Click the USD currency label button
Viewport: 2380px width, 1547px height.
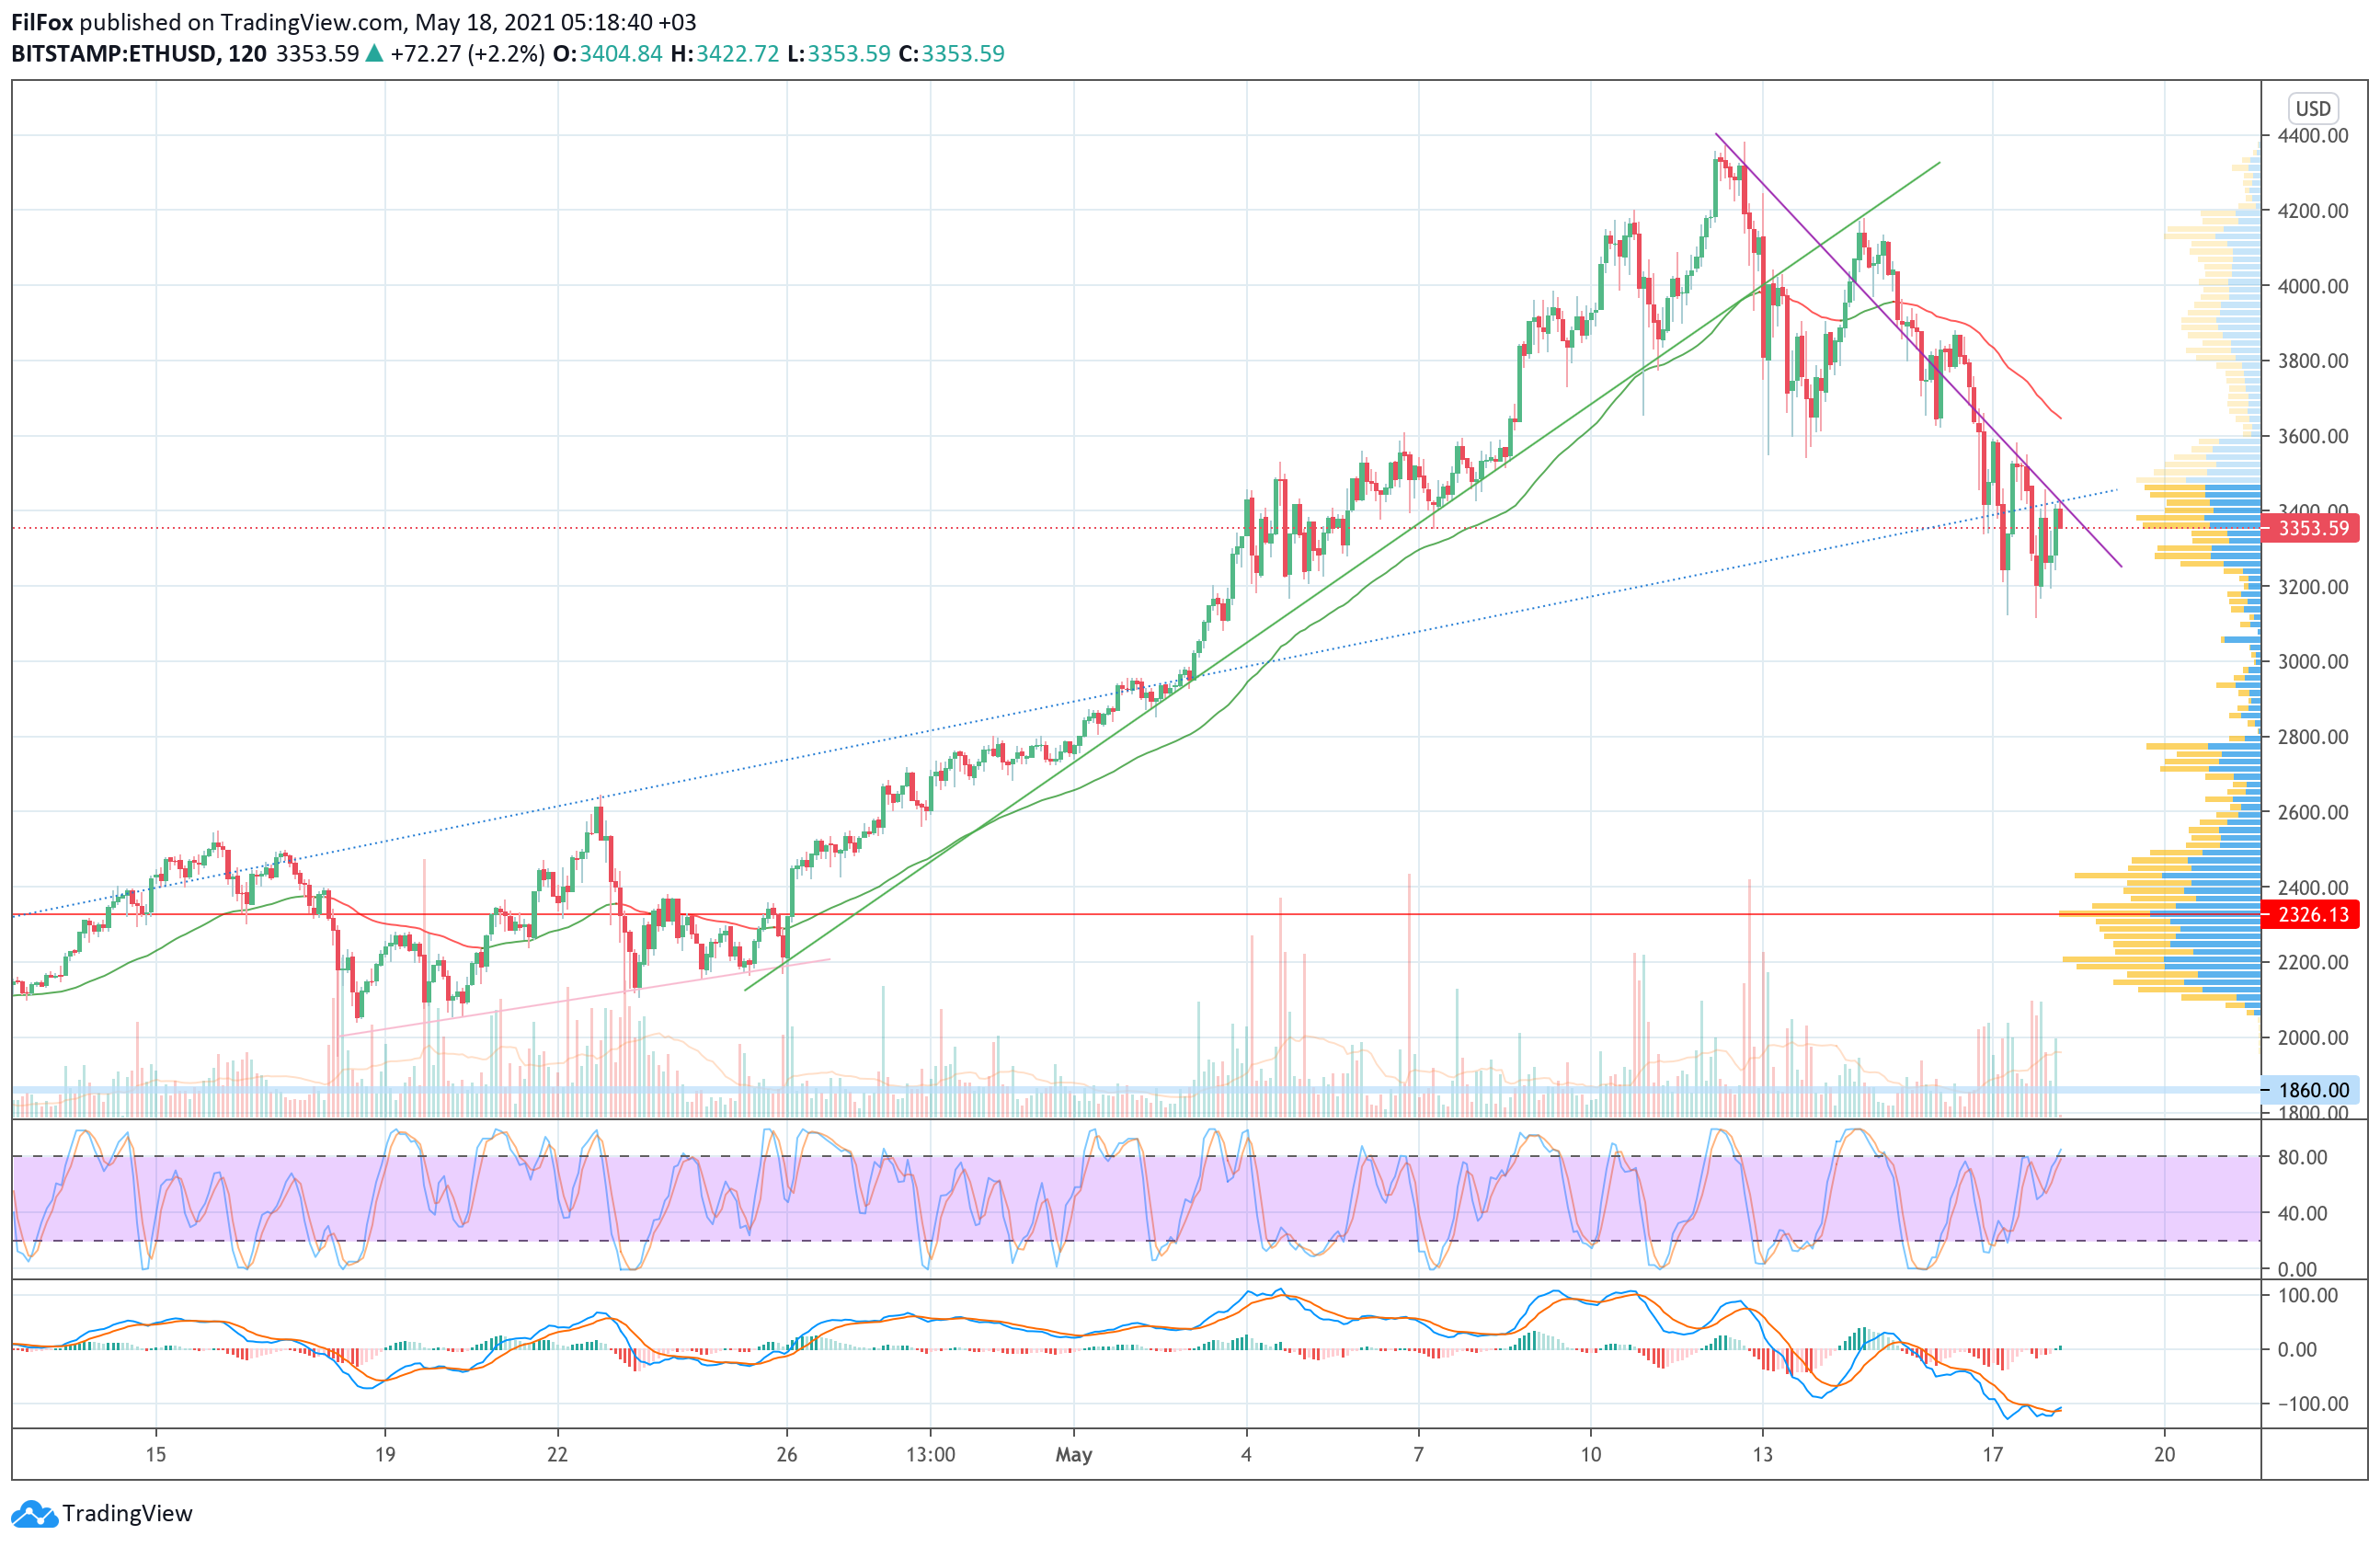(x=2312, y=108)
